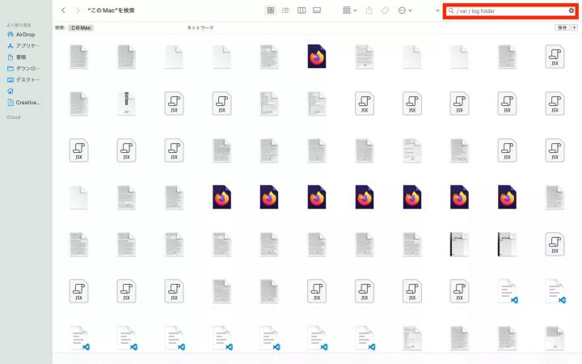This screenshot has height=364, width=582.
Task: Switch to list view
Action: (285, 11)
